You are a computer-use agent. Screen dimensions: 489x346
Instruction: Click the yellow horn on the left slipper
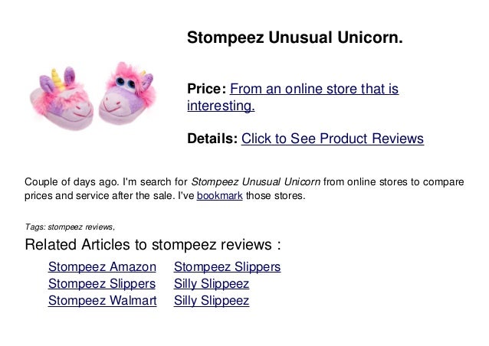click(55, 76)
